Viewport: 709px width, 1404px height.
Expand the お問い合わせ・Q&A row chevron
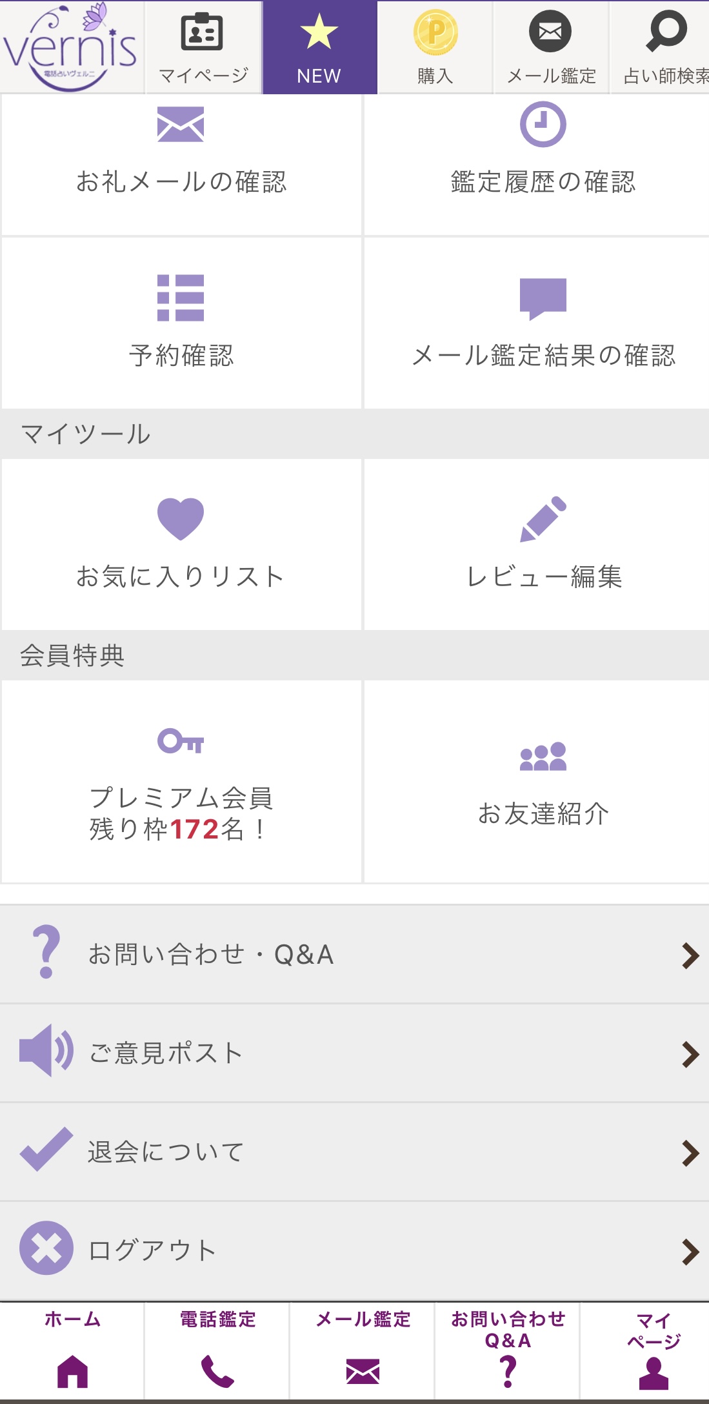[690, 955]
